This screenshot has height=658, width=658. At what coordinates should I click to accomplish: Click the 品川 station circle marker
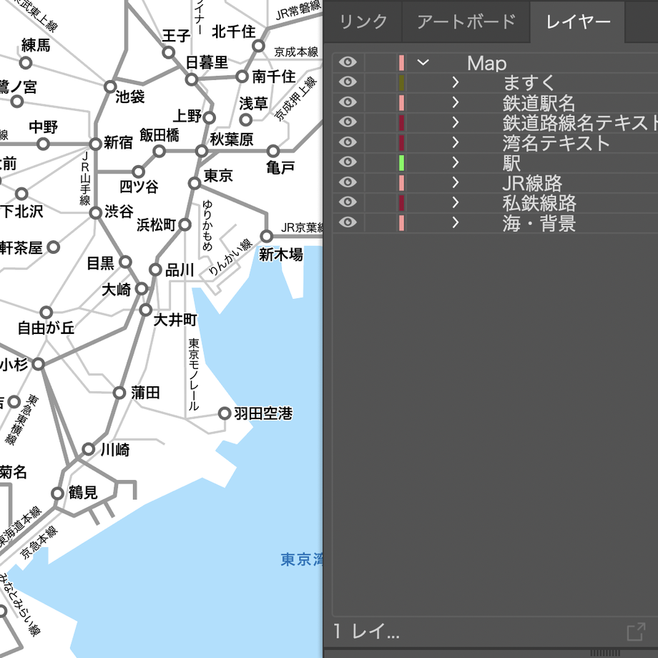155,270
